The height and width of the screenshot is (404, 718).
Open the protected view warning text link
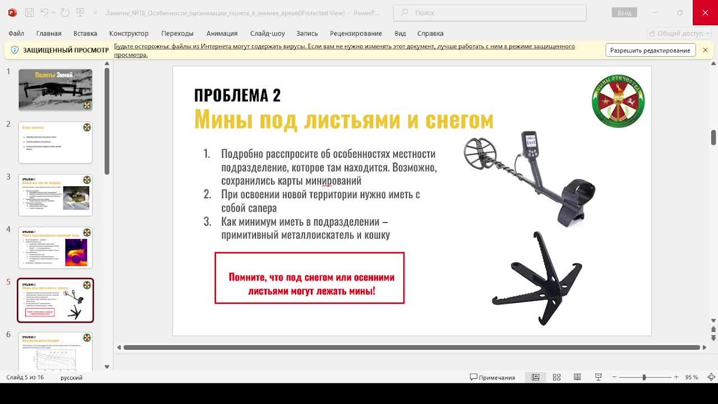click(344, 50)
